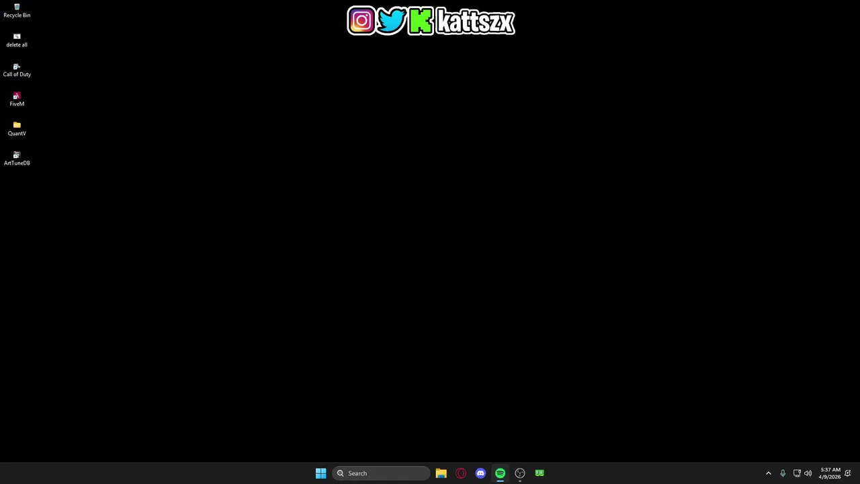Screen dimensions: 860x484
Task: Select the 'delete all' desktop shortcut
Action: [17, 40]
